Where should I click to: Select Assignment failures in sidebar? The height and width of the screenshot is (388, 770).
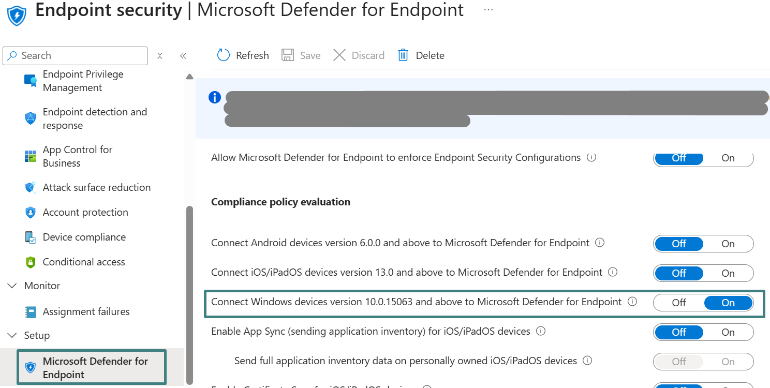(x=86, y=311)
